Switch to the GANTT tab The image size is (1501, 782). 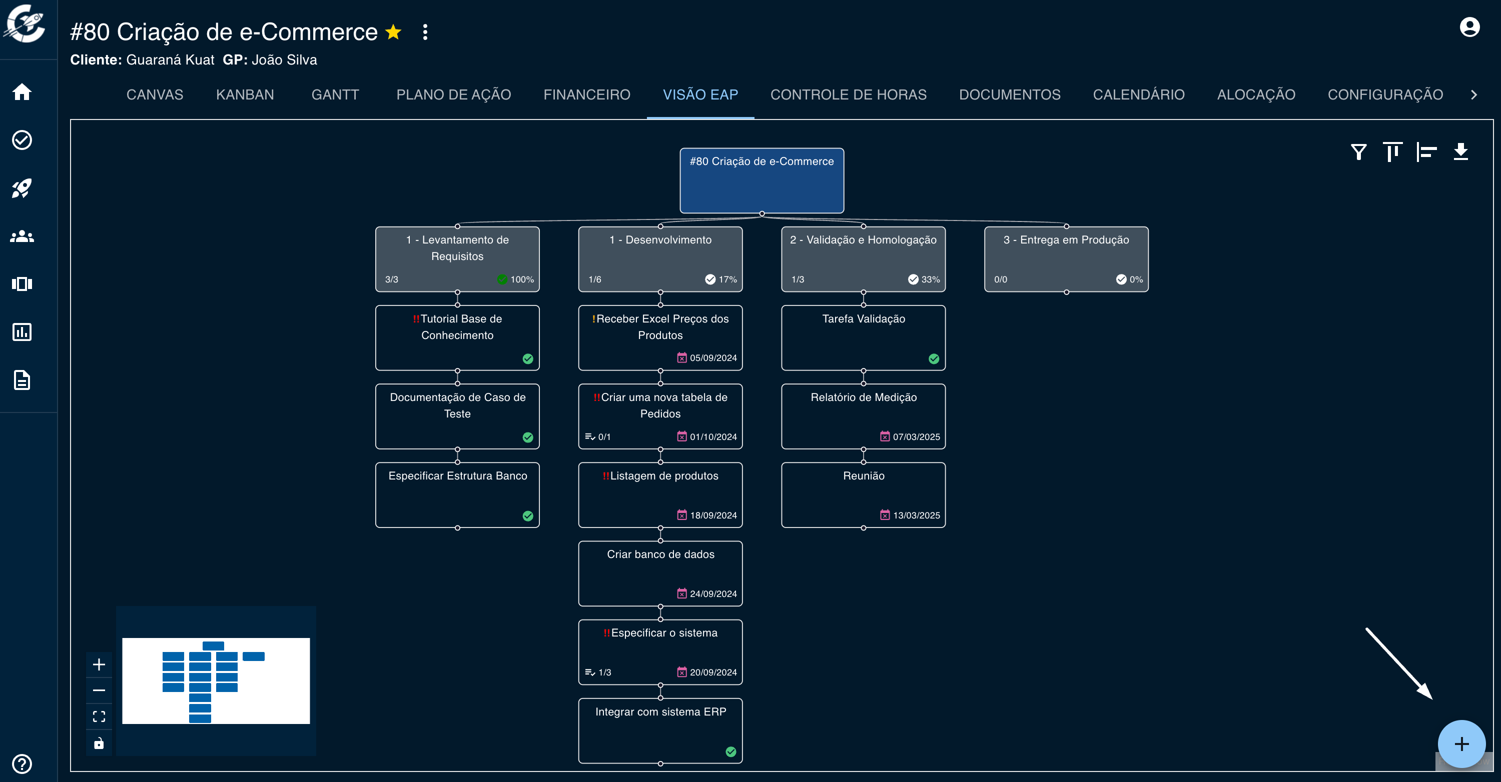[335, 94]
